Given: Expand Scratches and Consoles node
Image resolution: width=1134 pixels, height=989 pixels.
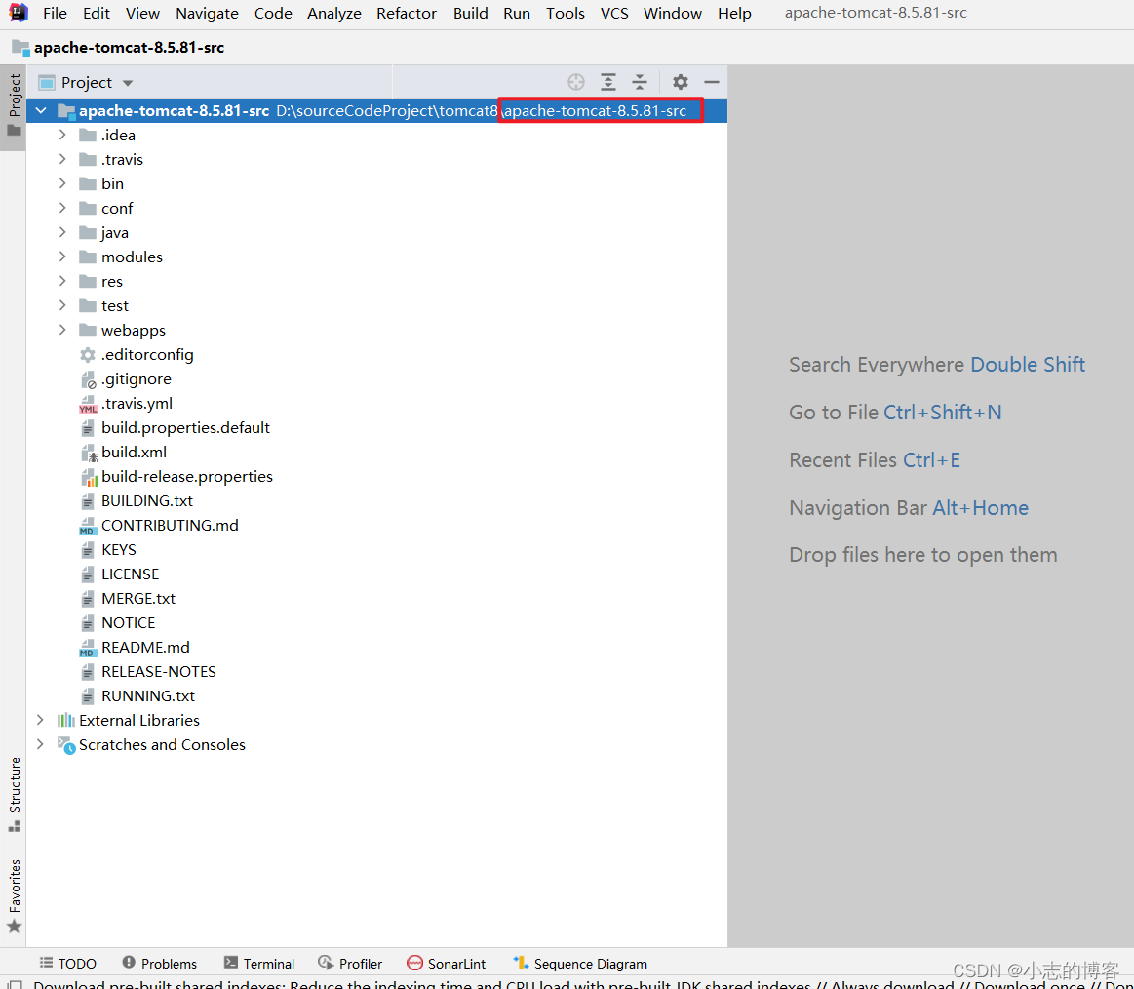Looking at the screenshot, I should tap(41, 744).
